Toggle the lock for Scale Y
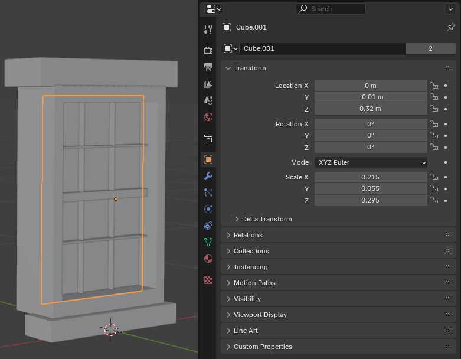The image size is (461, 359). (x=434, y=189)
